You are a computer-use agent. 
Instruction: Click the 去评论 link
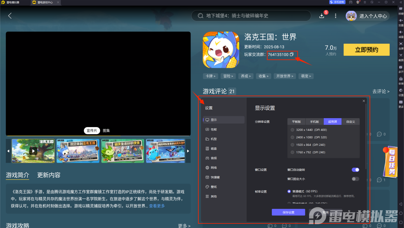[x=381, y=91]
